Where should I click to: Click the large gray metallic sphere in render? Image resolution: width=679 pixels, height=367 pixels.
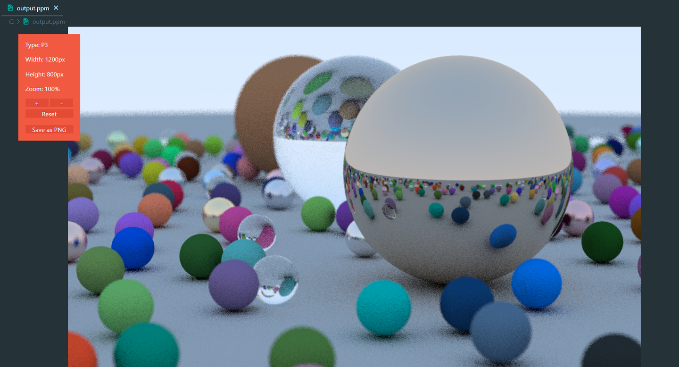tap(458, 170)
